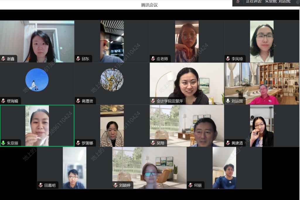Click the muted mic icon beside 田嘉明
The height and width of the screenshot is (200, 300).
[x=40, y=185]
